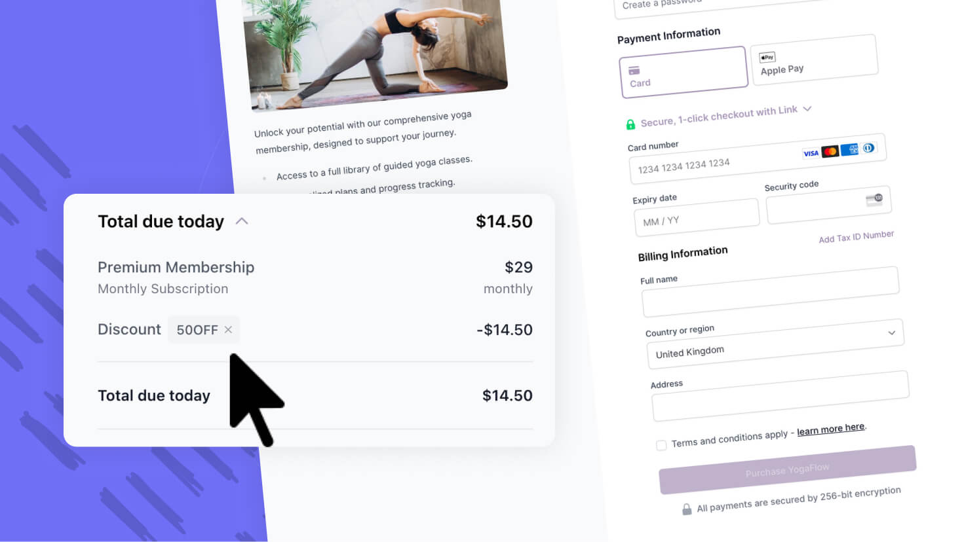The height and width of the screenshot is (542, 964).
Task: Click the Expiry date MM / YY field
Action: (697, 217)
